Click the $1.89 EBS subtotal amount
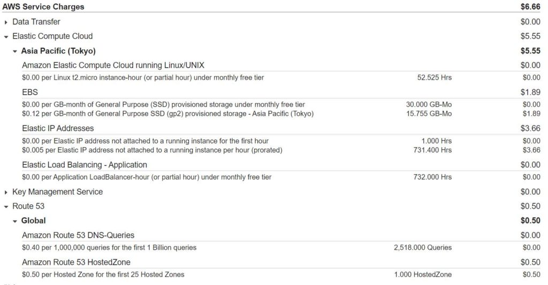This screenshot has width=548, height=285. 530,92
